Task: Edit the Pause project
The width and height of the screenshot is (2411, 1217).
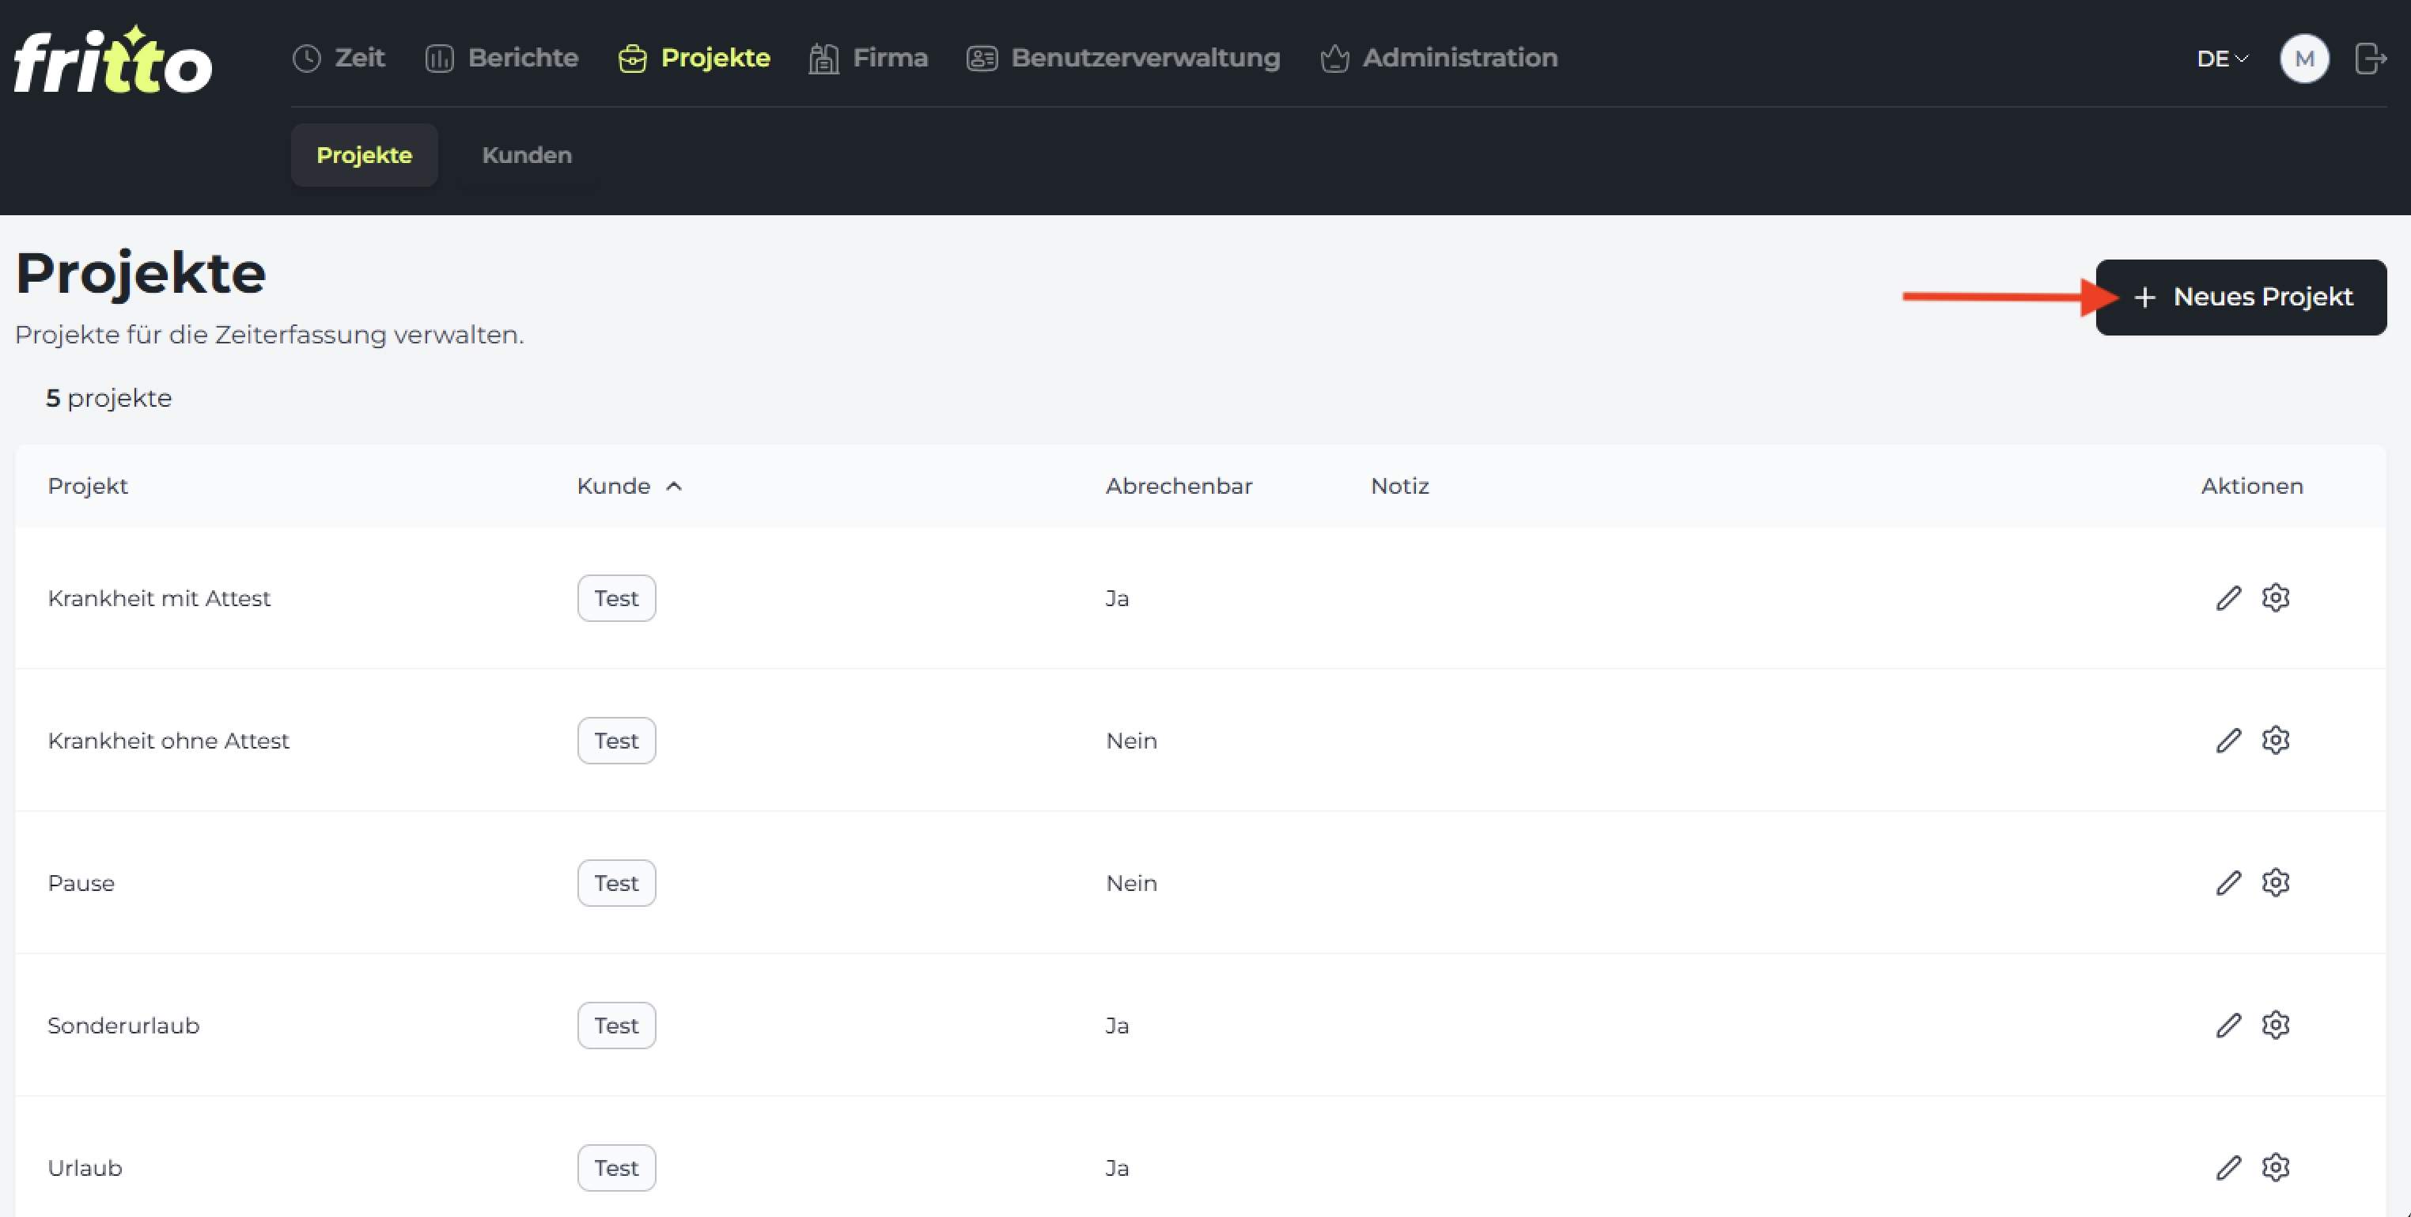Action: 2228,883
